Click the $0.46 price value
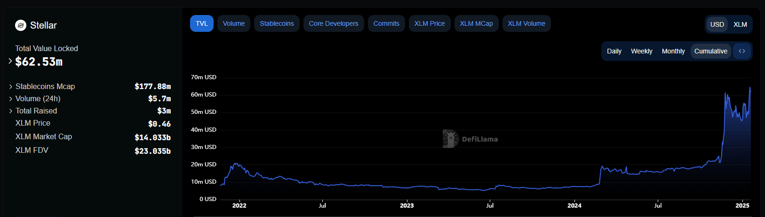Image resolution: width=765 pixels, height=217 pixels. coord(159,124)
